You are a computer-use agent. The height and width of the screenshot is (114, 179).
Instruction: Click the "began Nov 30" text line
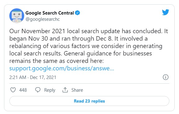pos(78,39)
